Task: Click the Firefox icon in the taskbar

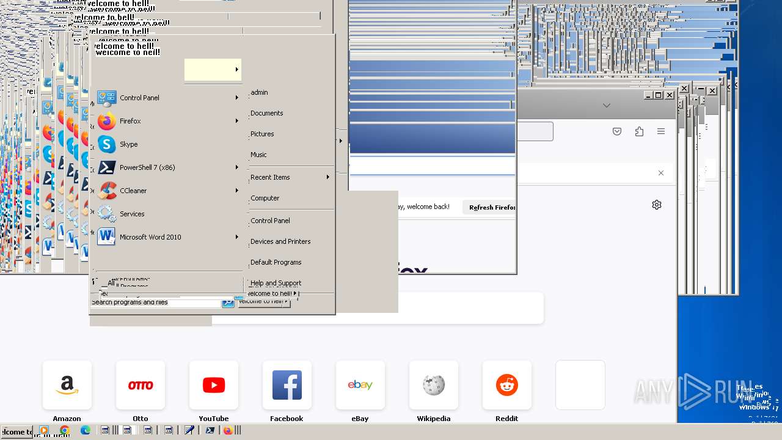Action: tap(228, 430)
